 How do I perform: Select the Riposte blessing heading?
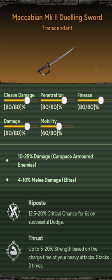[x=37, y=203]
